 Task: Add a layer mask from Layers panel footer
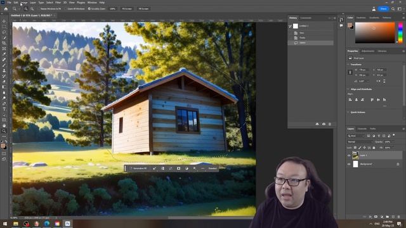click(x=376, y=217)
